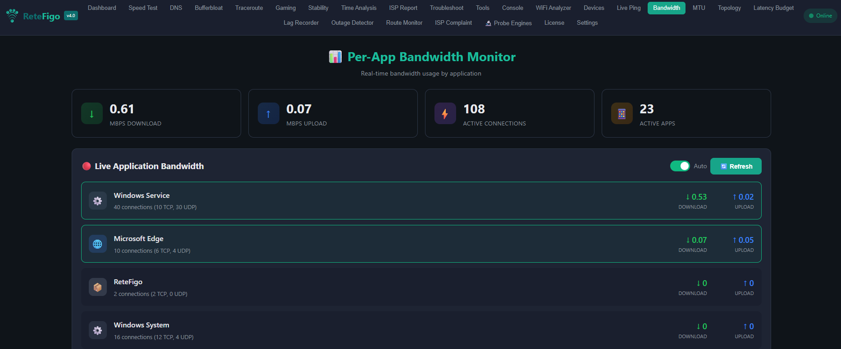Click the green download arrow icon
Screen dimensions: 841x349
click(92, 114)
